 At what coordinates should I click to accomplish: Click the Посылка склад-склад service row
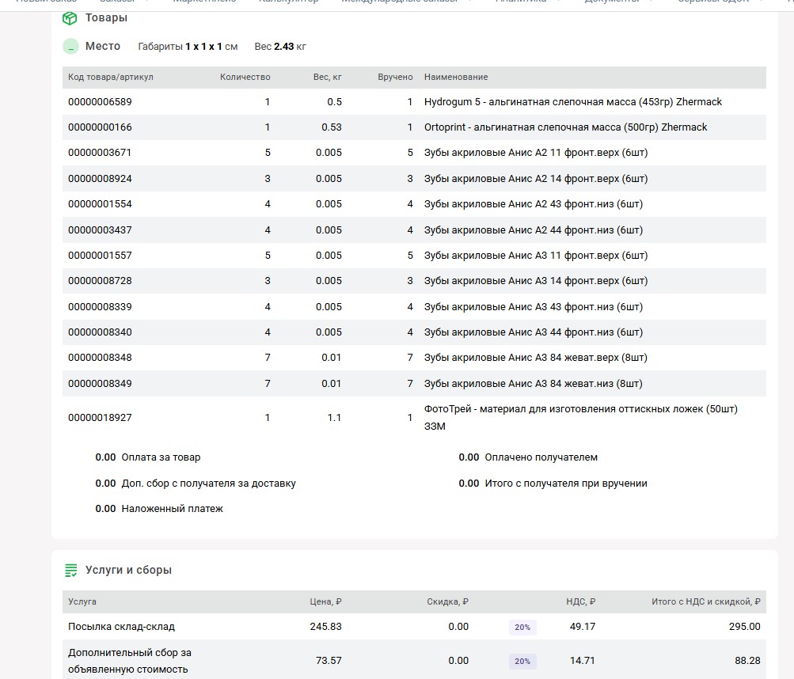click(x=121, y=627)
